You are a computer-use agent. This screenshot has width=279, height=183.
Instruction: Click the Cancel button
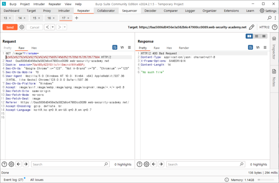tap(35, 27)
